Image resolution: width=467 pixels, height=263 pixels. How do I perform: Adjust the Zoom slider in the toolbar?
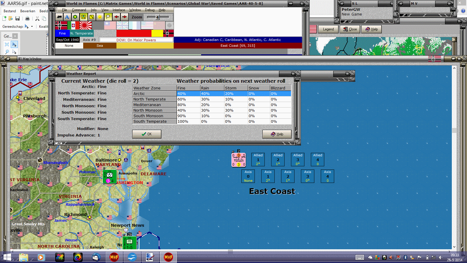pos(158,17)
